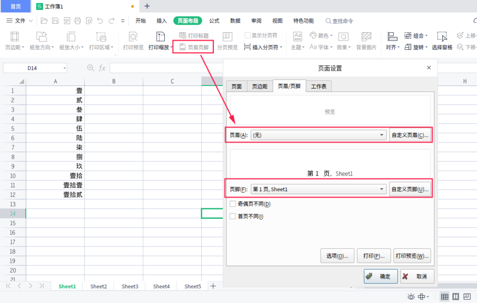Expand the 旋转 rotate dropdown

point(426,47)
